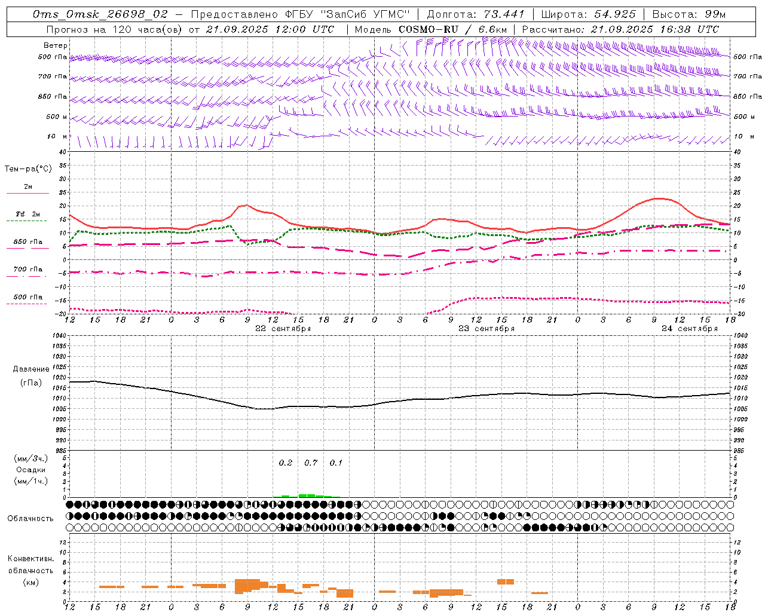Click the (мм/1ч.) precipitation unit label
The width and height of the screenshot is (765, 612).
(30, 481)
